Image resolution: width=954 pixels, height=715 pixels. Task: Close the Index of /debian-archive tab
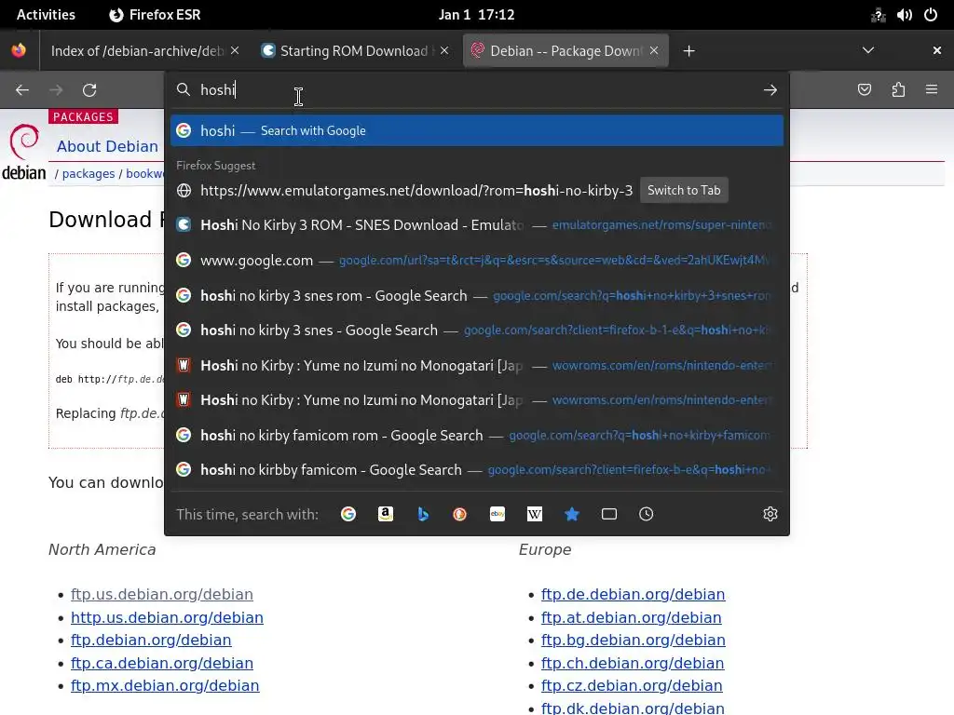click(235, 50)
